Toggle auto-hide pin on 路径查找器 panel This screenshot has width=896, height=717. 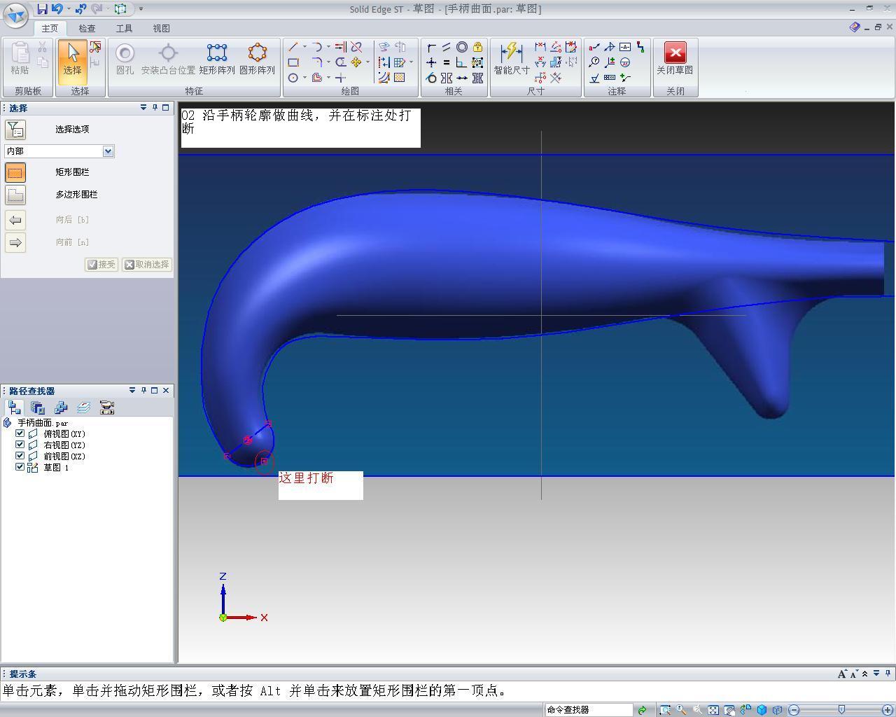143,390
